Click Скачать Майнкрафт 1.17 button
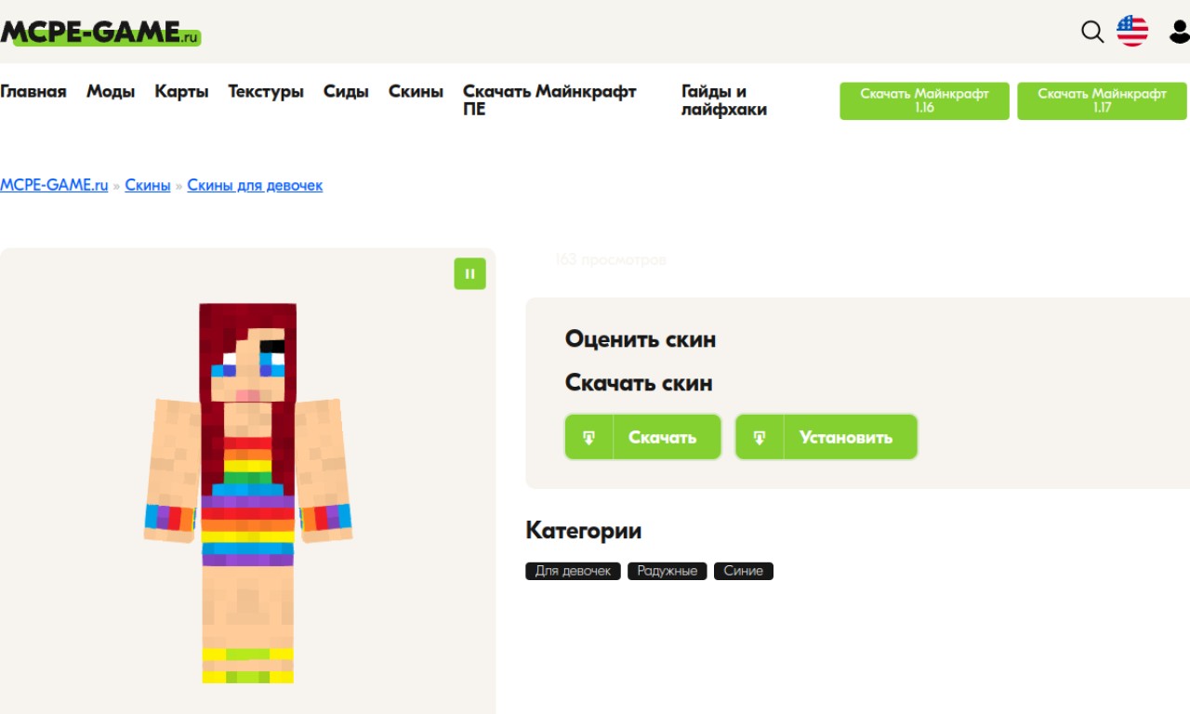The width and height of the screenshot is (1190, 714). coord(1102,100)
